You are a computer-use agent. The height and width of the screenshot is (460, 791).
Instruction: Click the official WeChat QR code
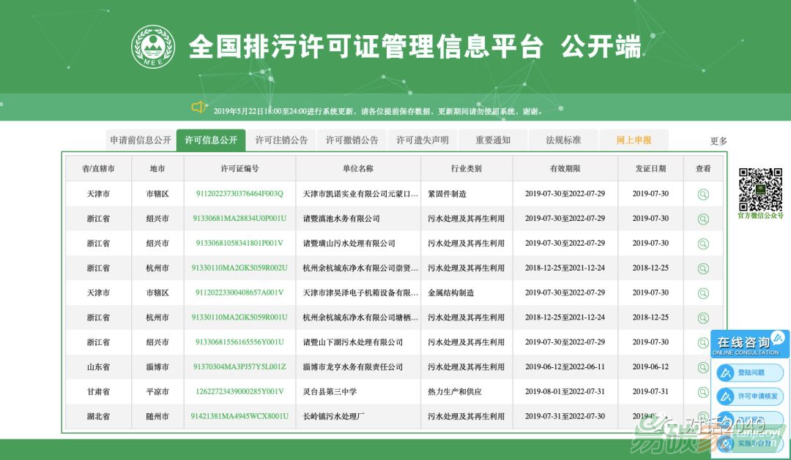tap(760, 189)
